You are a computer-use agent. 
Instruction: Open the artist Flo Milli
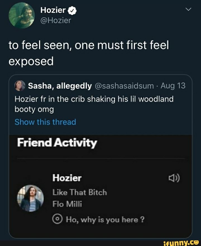pos(67,204)
